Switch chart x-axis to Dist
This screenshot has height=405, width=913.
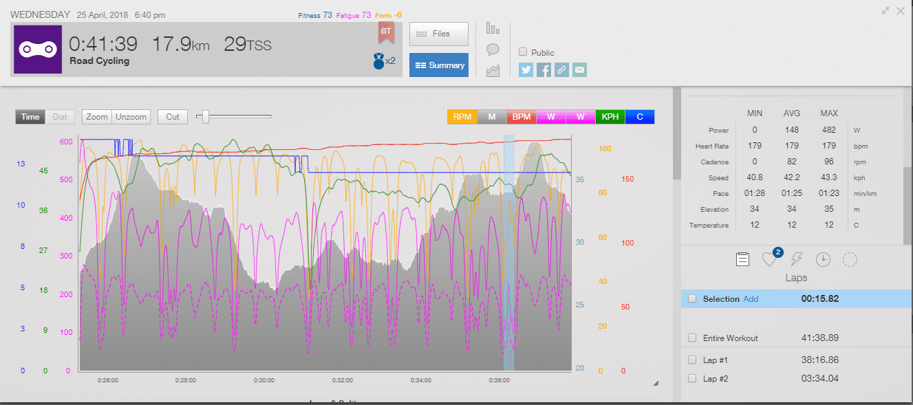coord(60,117)
